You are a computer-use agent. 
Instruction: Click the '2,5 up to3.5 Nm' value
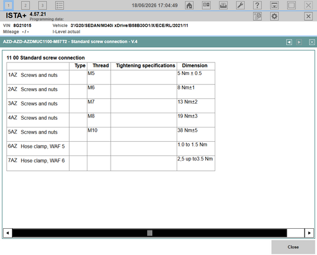click(195, 159)
